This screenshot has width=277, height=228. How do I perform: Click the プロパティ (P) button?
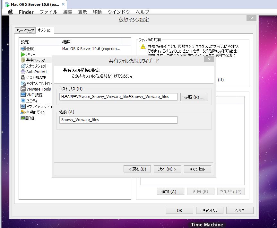tap(231, 191)
